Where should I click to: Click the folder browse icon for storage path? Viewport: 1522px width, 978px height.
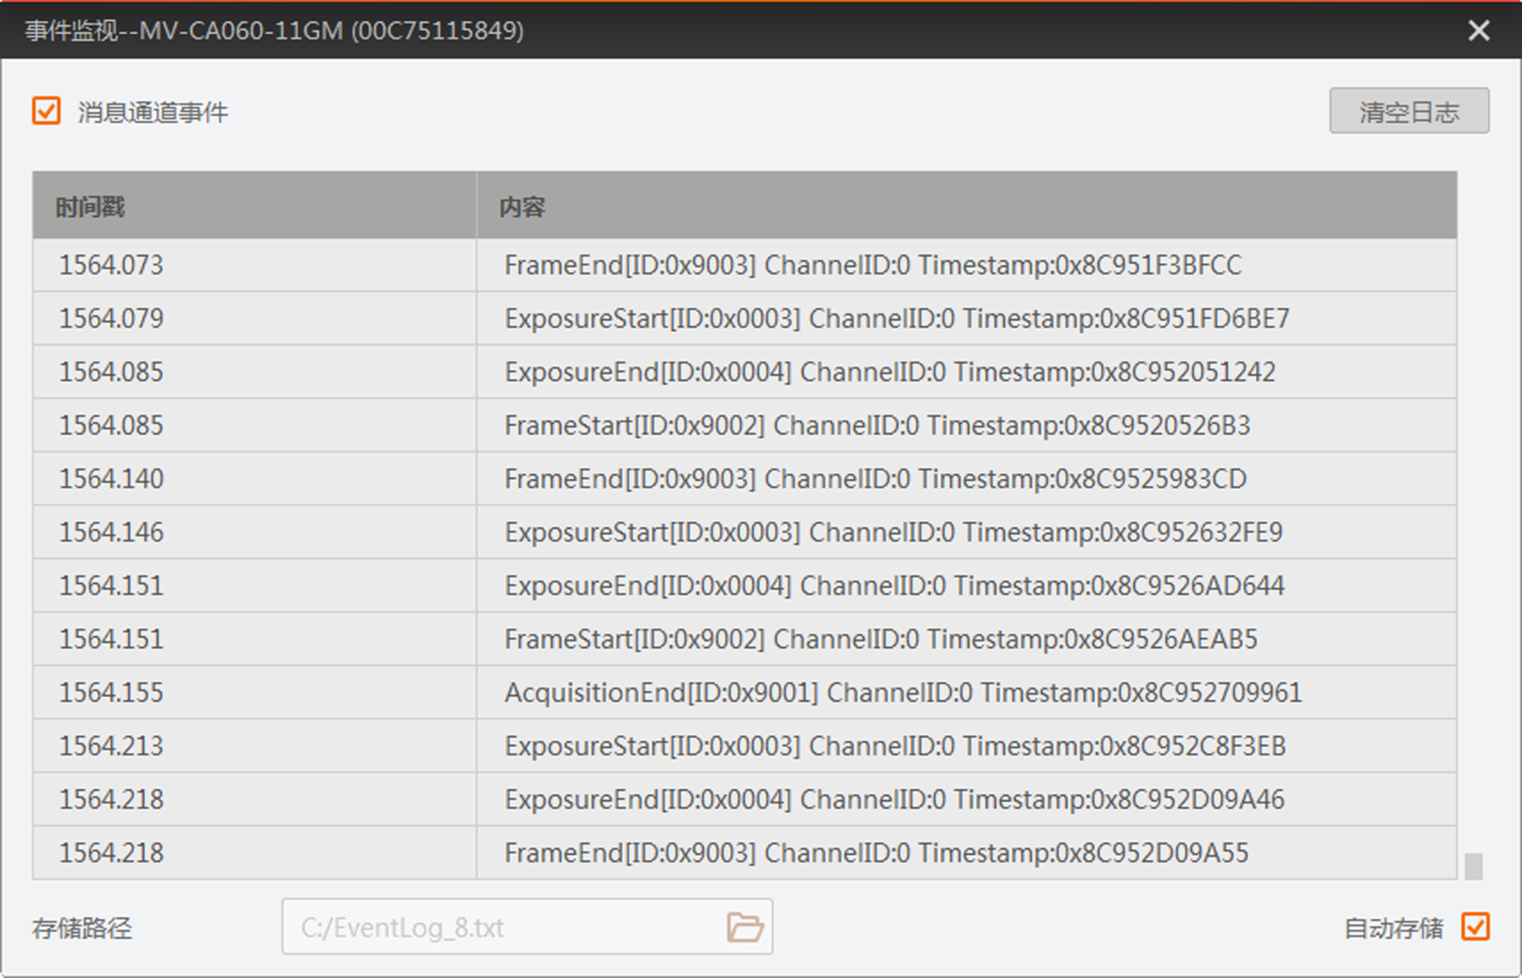[x=744, y=926]
